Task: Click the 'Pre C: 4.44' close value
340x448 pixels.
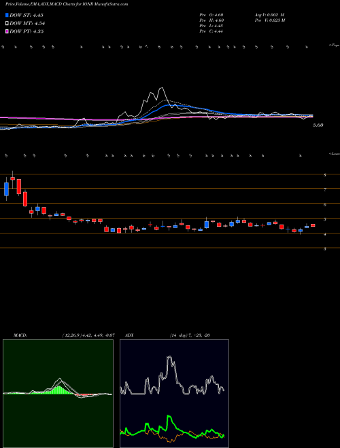Action: click(211, 31)
